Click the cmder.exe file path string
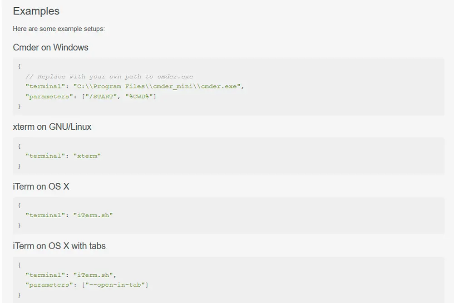 point(157,86)
